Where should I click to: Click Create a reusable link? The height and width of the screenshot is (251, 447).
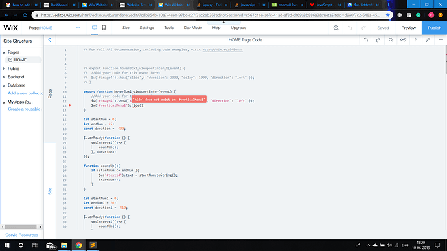(x=25, y=109)
